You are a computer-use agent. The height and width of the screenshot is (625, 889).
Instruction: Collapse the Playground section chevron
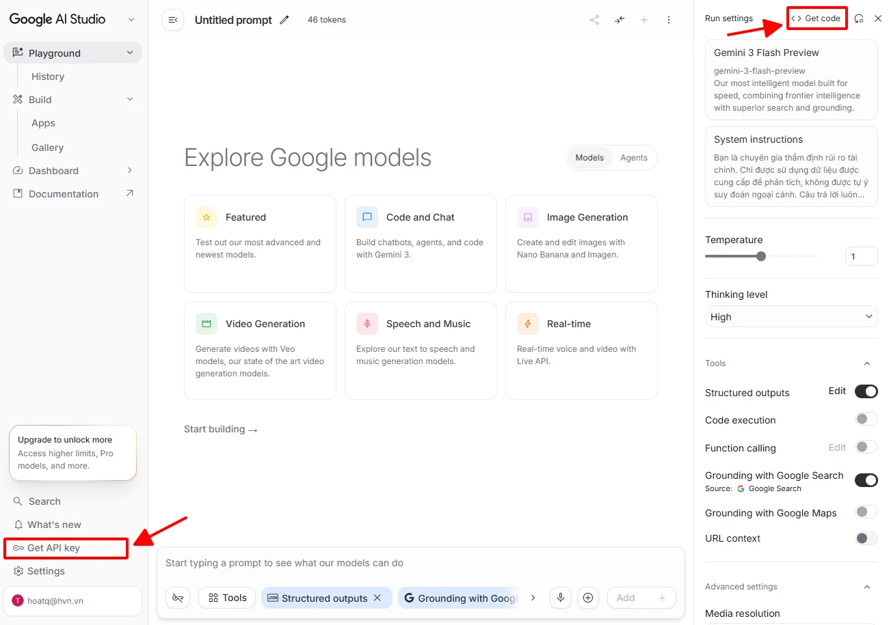coord(130,53)
